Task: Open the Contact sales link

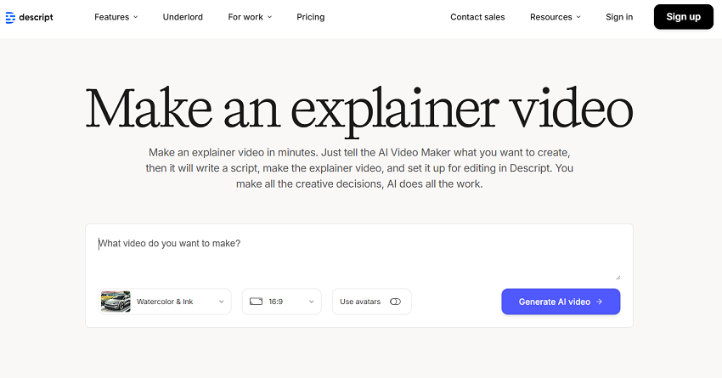Action: 477,17
